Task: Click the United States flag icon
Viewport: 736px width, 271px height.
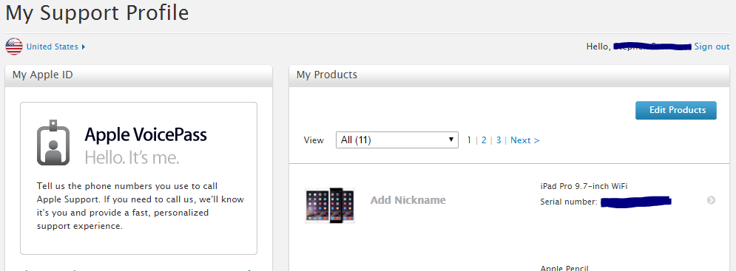Action: 14,47
